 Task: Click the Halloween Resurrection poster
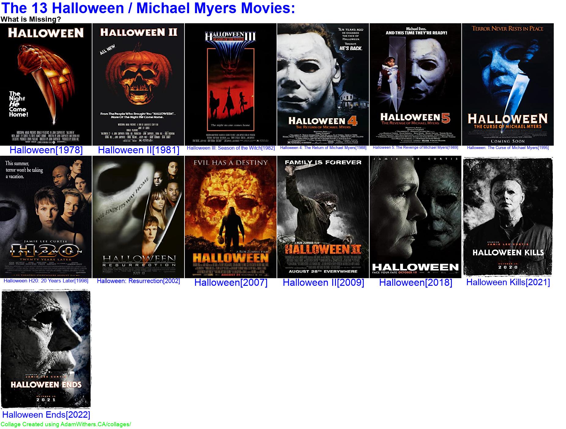(138, 217)
